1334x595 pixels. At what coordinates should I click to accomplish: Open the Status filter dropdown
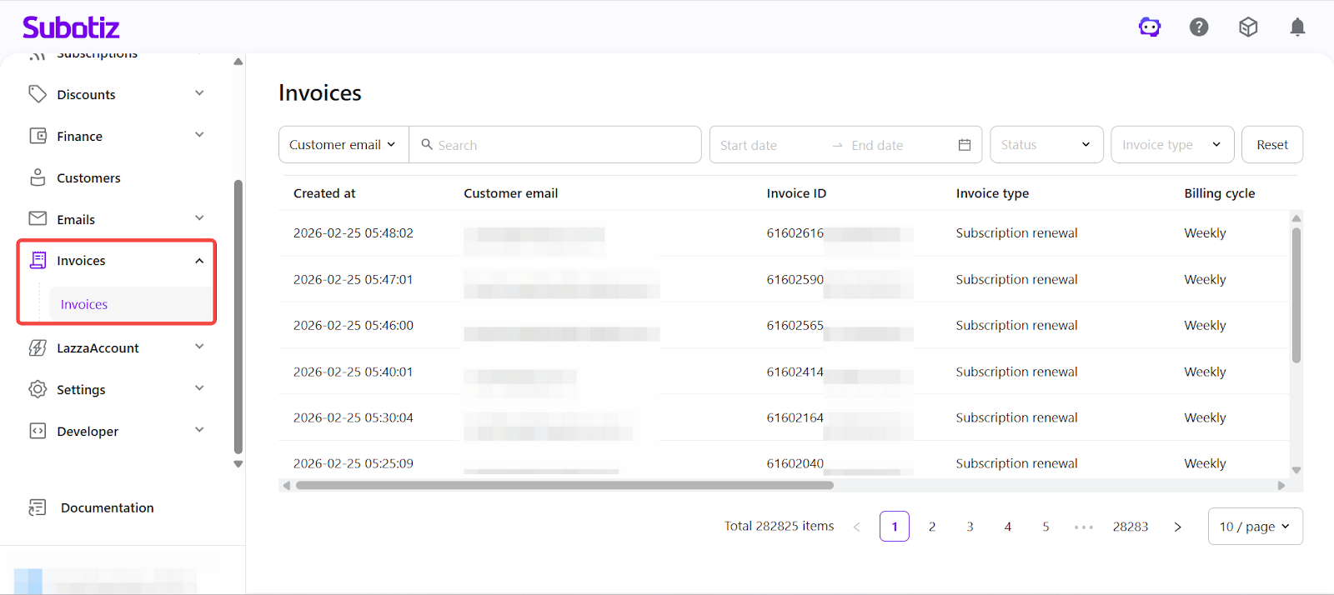(x=1046, y=145)
